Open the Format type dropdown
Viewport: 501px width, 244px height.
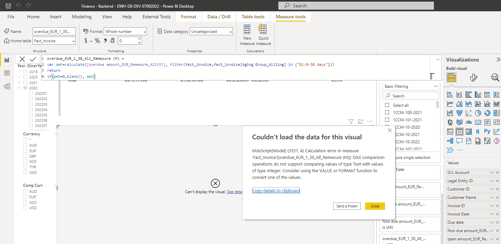tap(125, 32)
